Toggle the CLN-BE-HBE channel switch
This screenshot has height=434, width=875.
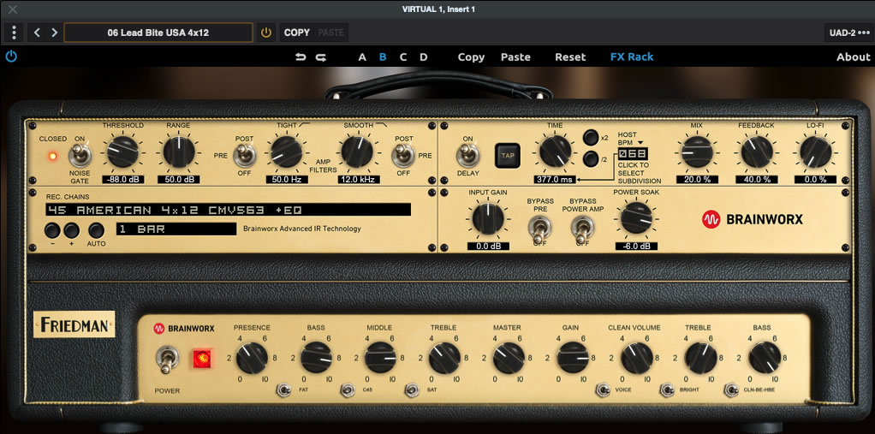coord(730,389)
